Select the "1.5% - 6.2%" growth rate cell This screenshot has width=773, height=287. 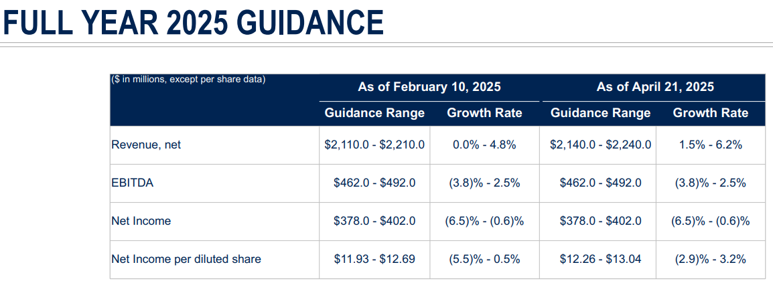pos(710,145)
